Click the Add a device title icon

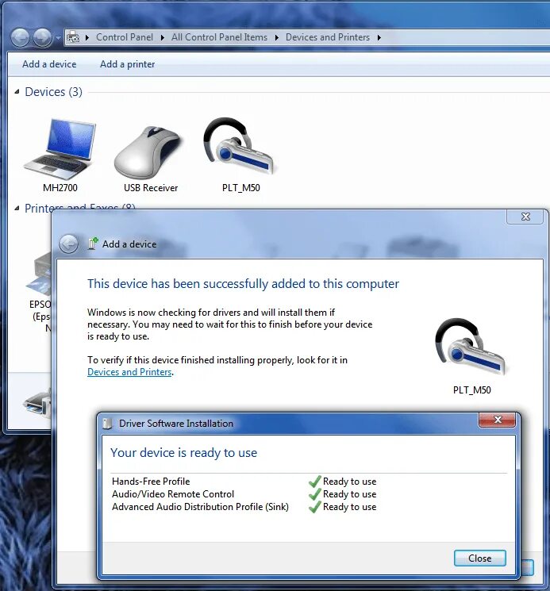(x=93, y=244)
